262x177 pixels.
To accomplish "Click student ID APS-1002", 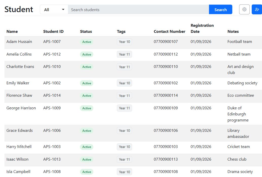I will point(52,83).
